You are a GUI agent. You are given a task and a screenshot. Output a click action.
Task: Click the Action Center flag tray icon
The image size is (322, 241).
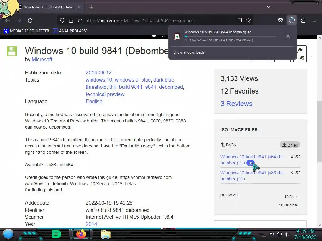[272, 234]
